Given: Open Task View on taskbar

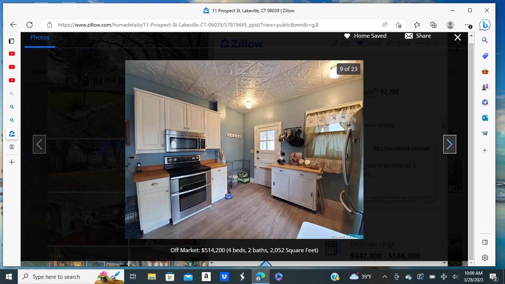Looking at the screenshot, I should (133, 277).
